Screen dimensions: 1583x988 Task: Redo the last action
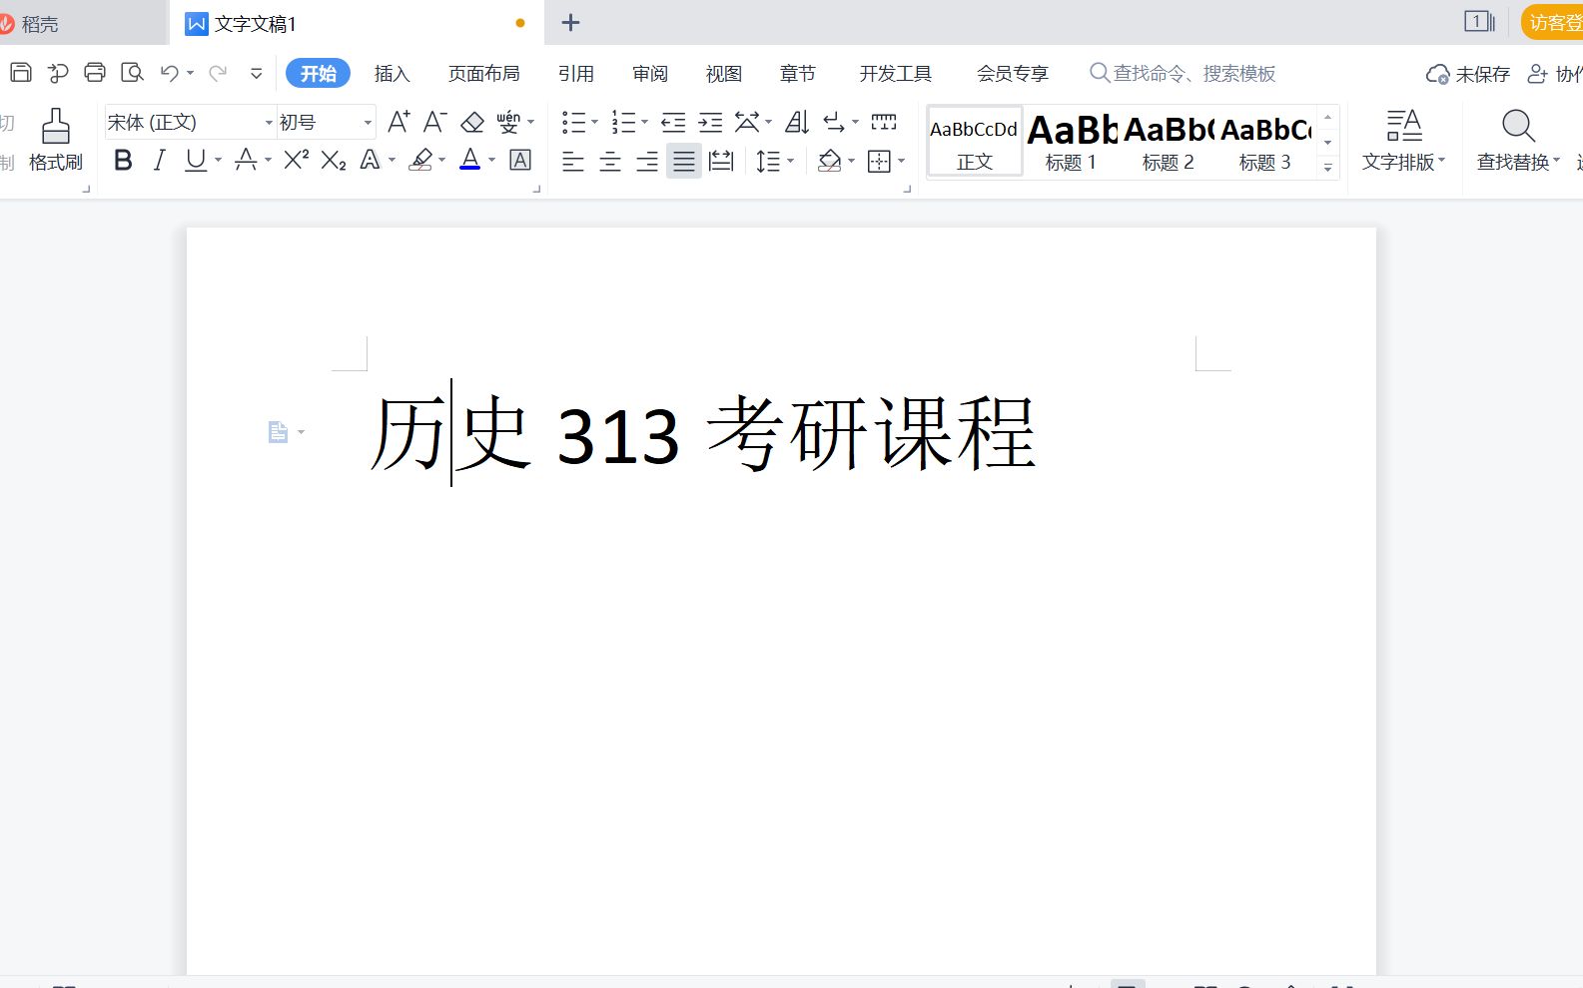(x=218, y=73)
